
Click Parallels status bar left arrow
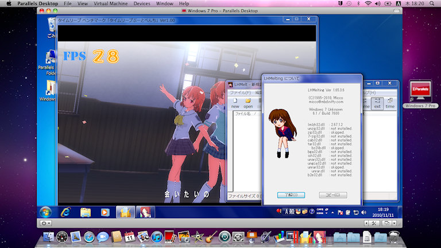pyautogui.click(x=366, y=223)
